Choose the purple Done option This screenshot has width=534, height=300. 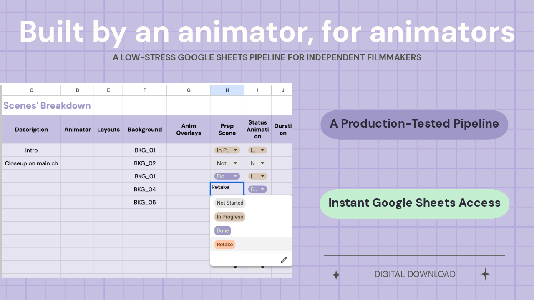pos(223,230)
